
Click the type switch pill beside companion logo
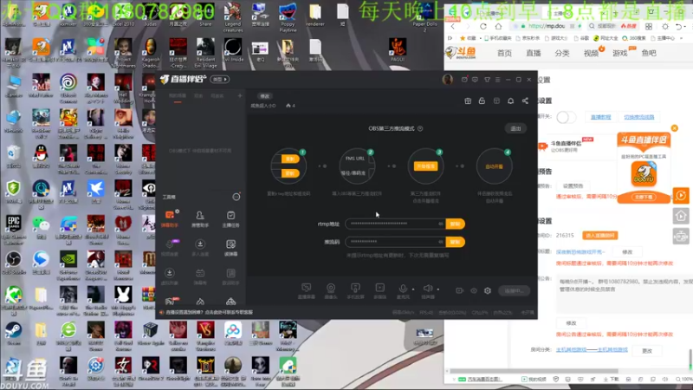coord(220,80)
